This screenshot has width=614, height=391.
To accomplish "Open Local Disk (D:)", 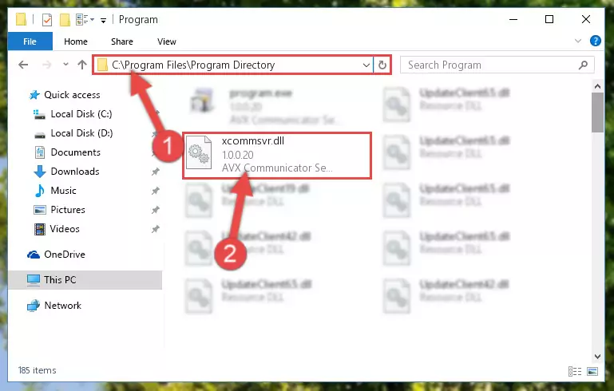I will (x=81, y=133).
